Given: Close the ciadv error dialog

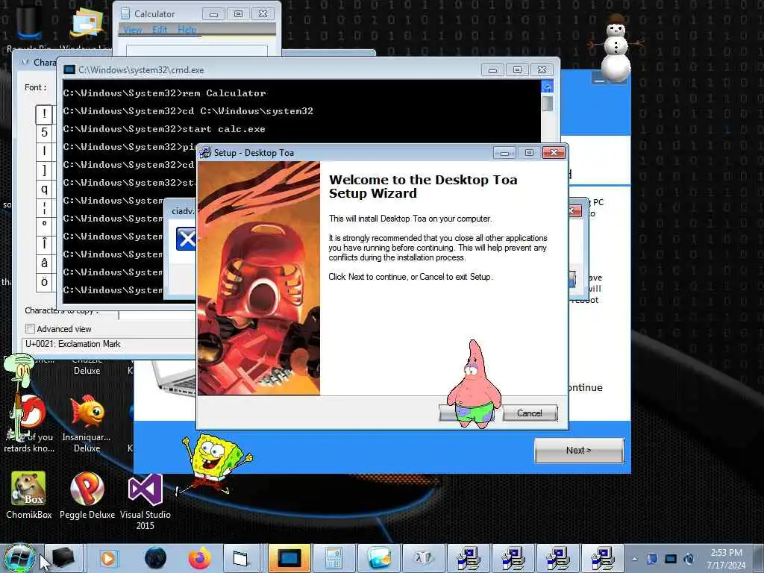Looking at the screenshot, I should tap(575, 210).
